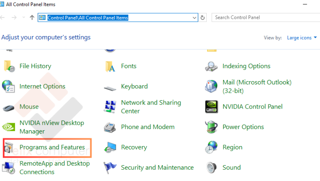Click the back navigation arrow

tap(2, 17)
